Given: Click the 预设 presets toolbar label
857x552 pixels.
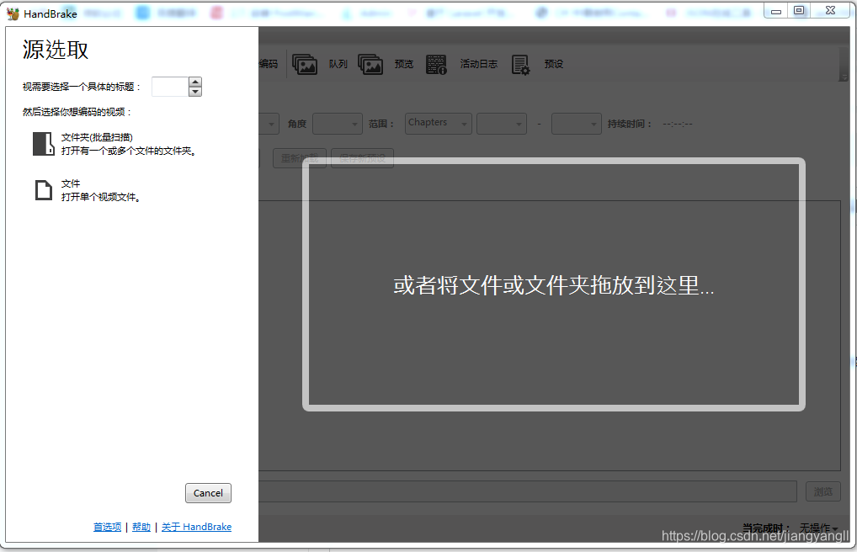Looking at the screenshot, I should [554, 65].
